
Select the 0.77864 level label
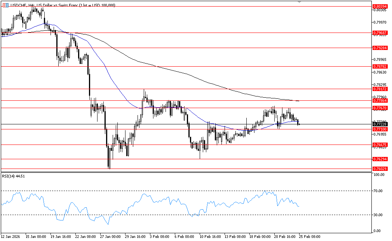379,100
